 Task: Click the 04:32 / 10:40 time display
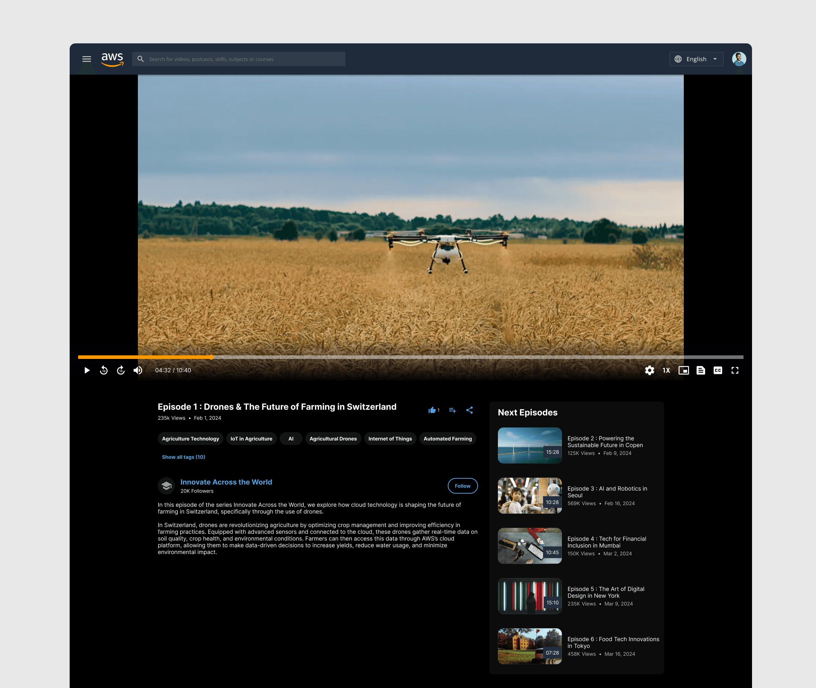pyautogui.click(x=173, y=370)
